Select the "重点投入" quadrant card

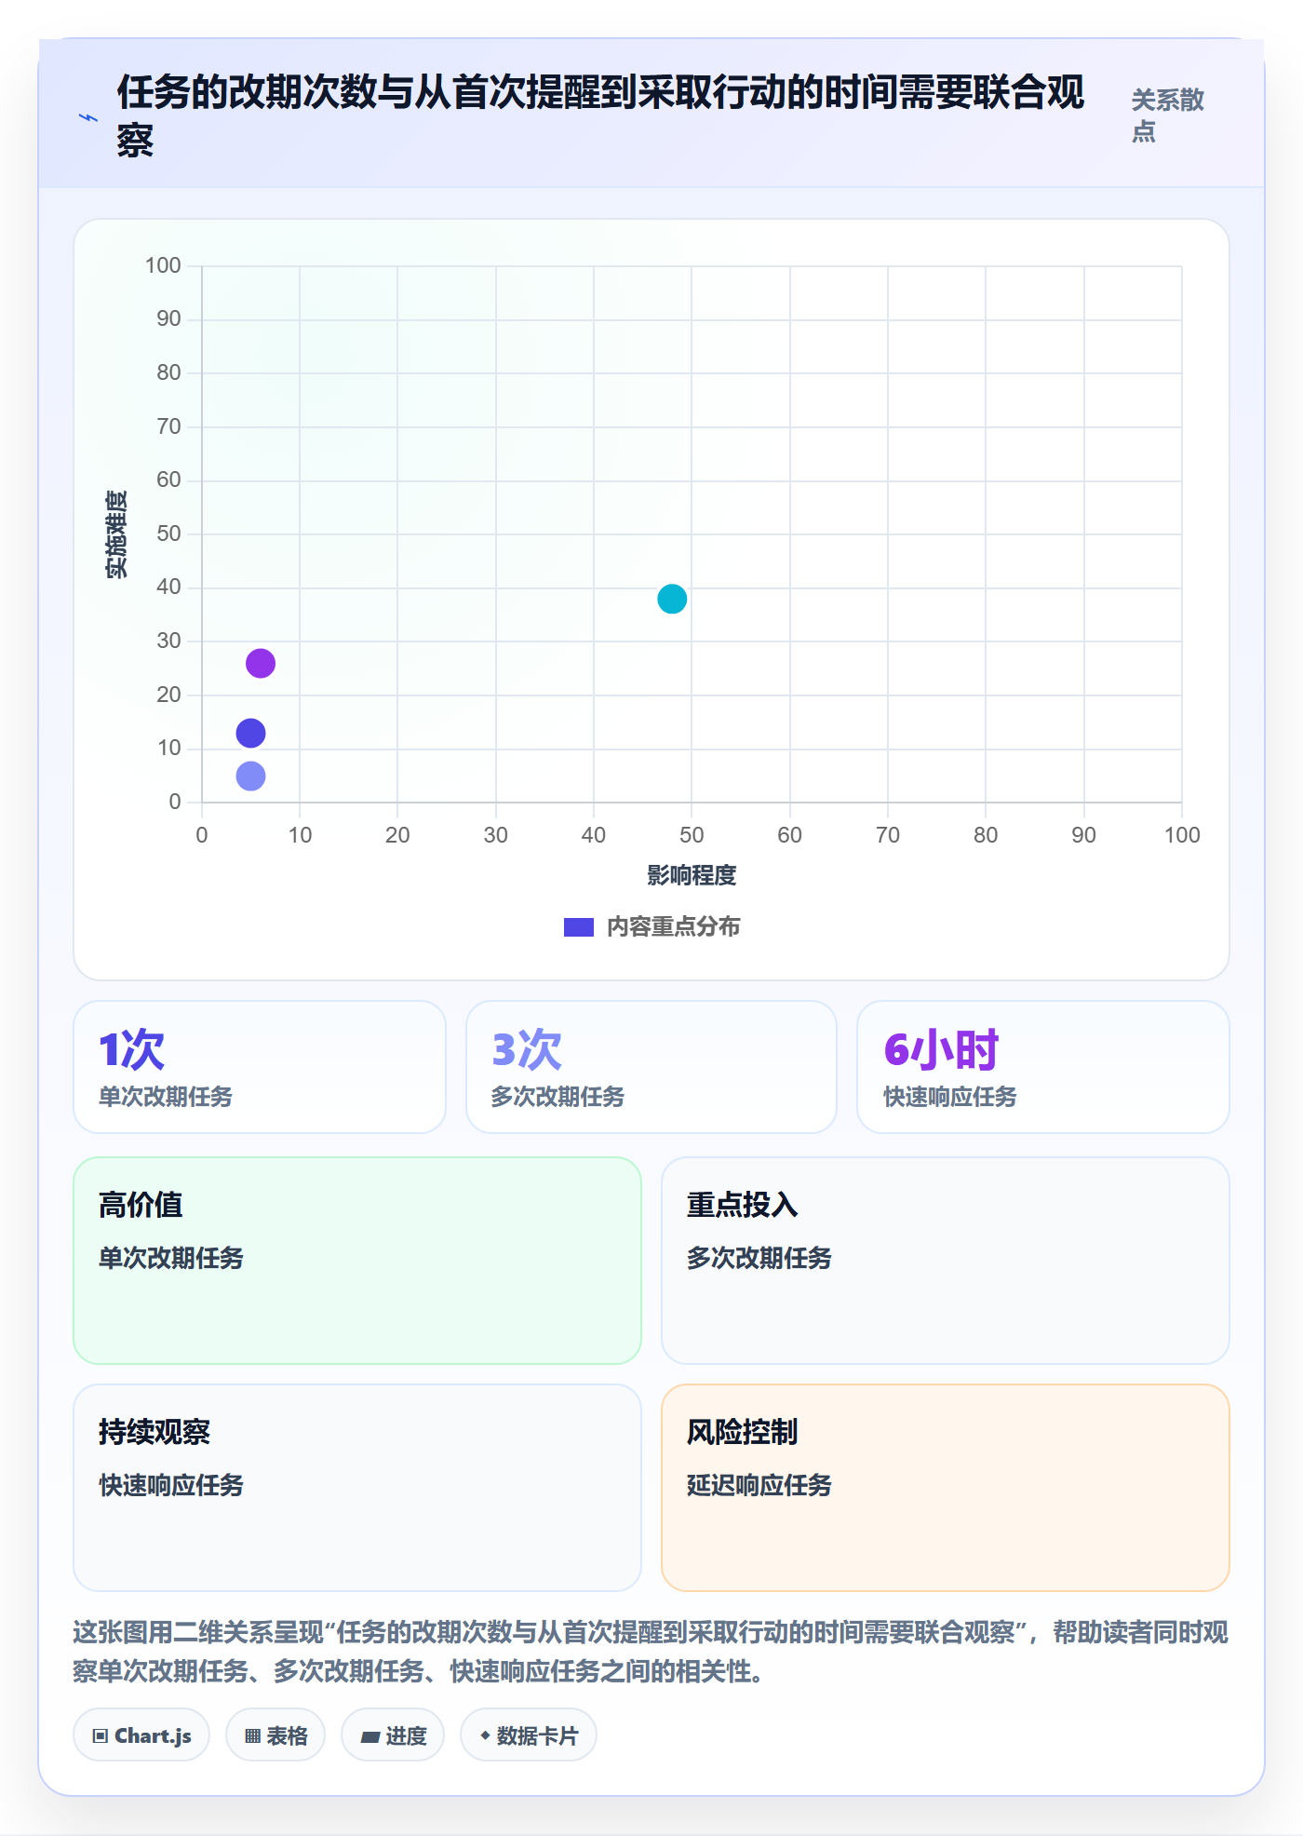946,1261
